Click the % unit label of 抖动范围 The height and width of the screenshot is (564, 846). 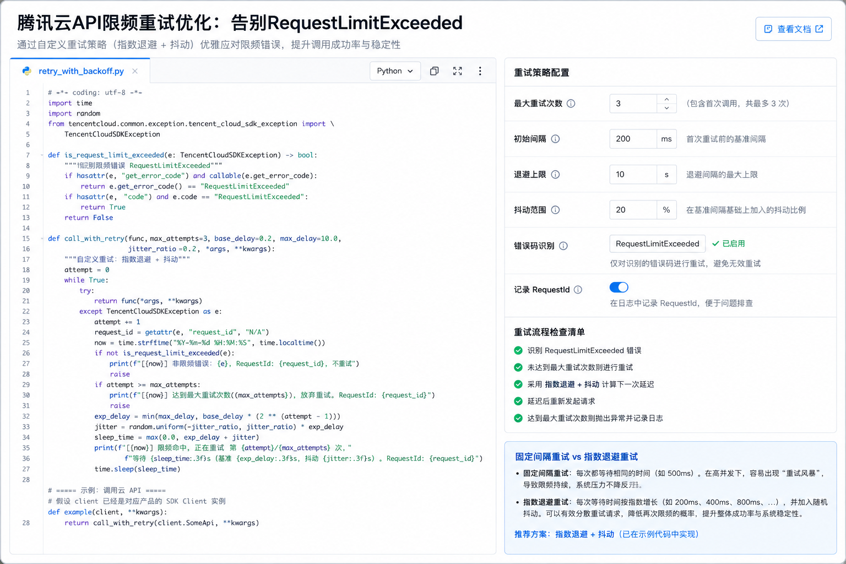point(666,210)
